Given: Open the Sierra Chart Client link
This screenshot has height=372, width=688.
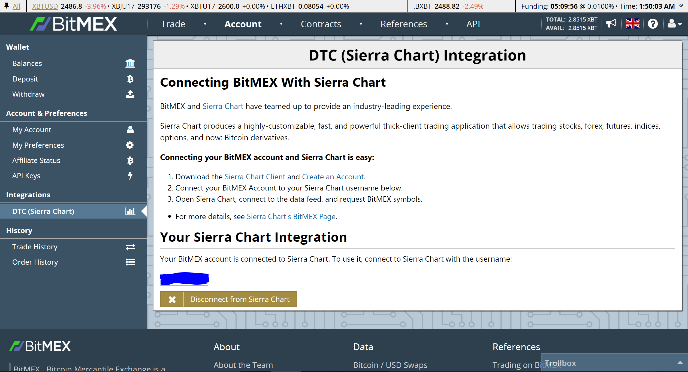Looking at the screenshot, I should [255, 177].
